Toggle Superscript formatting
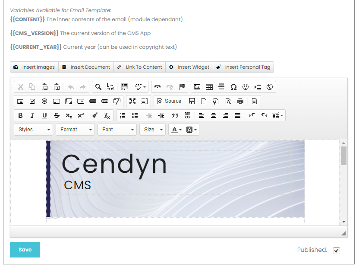This screenshot has height=267, width=359. point(81,115)
